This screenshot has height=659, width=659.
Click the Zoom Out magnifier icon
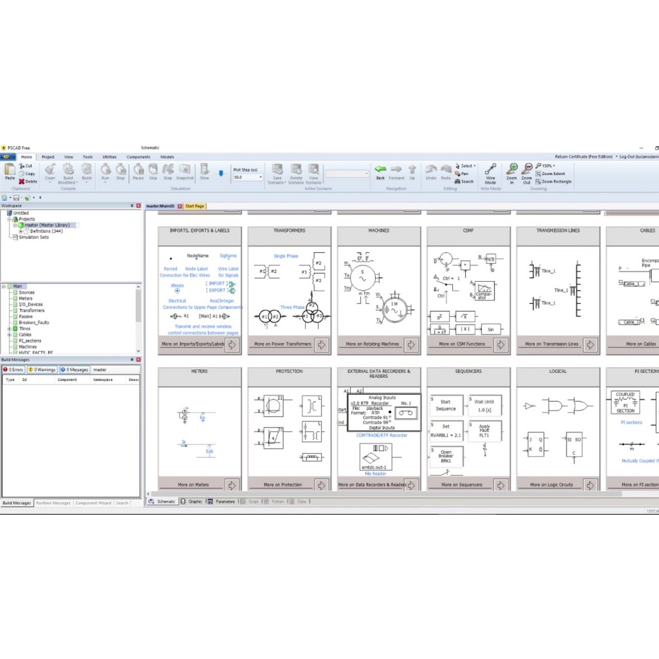(x=527, y=169)
